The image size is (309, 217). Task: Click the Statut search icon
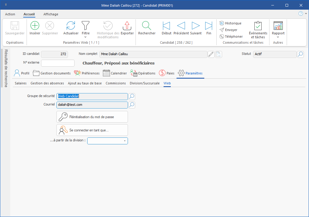(300, 54)
